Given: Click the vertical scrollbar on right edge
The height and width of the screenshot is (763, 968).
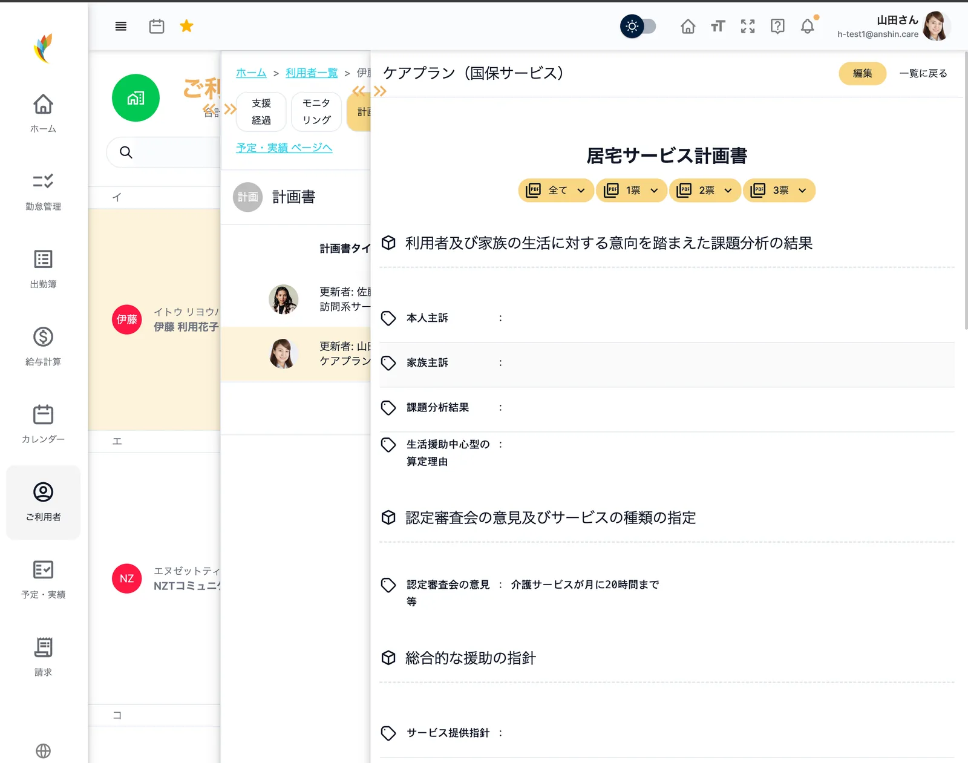Looking at the screenshot, I should pos(966,191).
